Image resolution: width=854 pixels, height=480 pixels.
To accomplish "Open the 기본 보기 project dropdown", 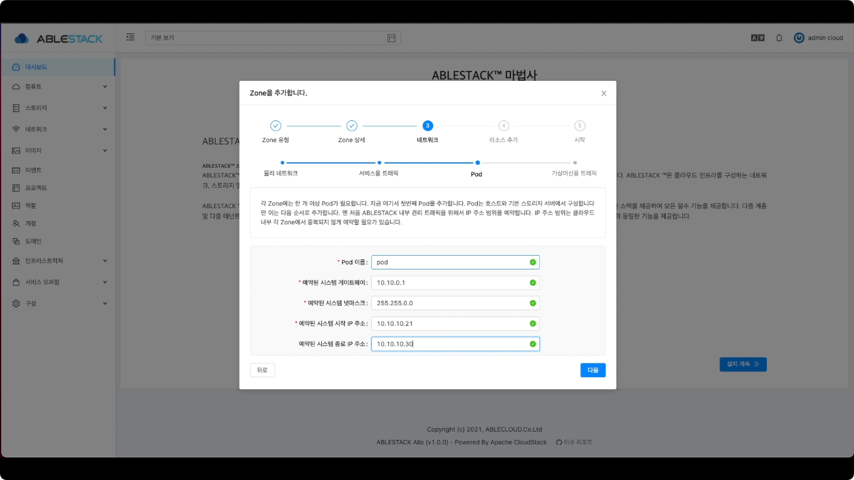I will [273, 38].
